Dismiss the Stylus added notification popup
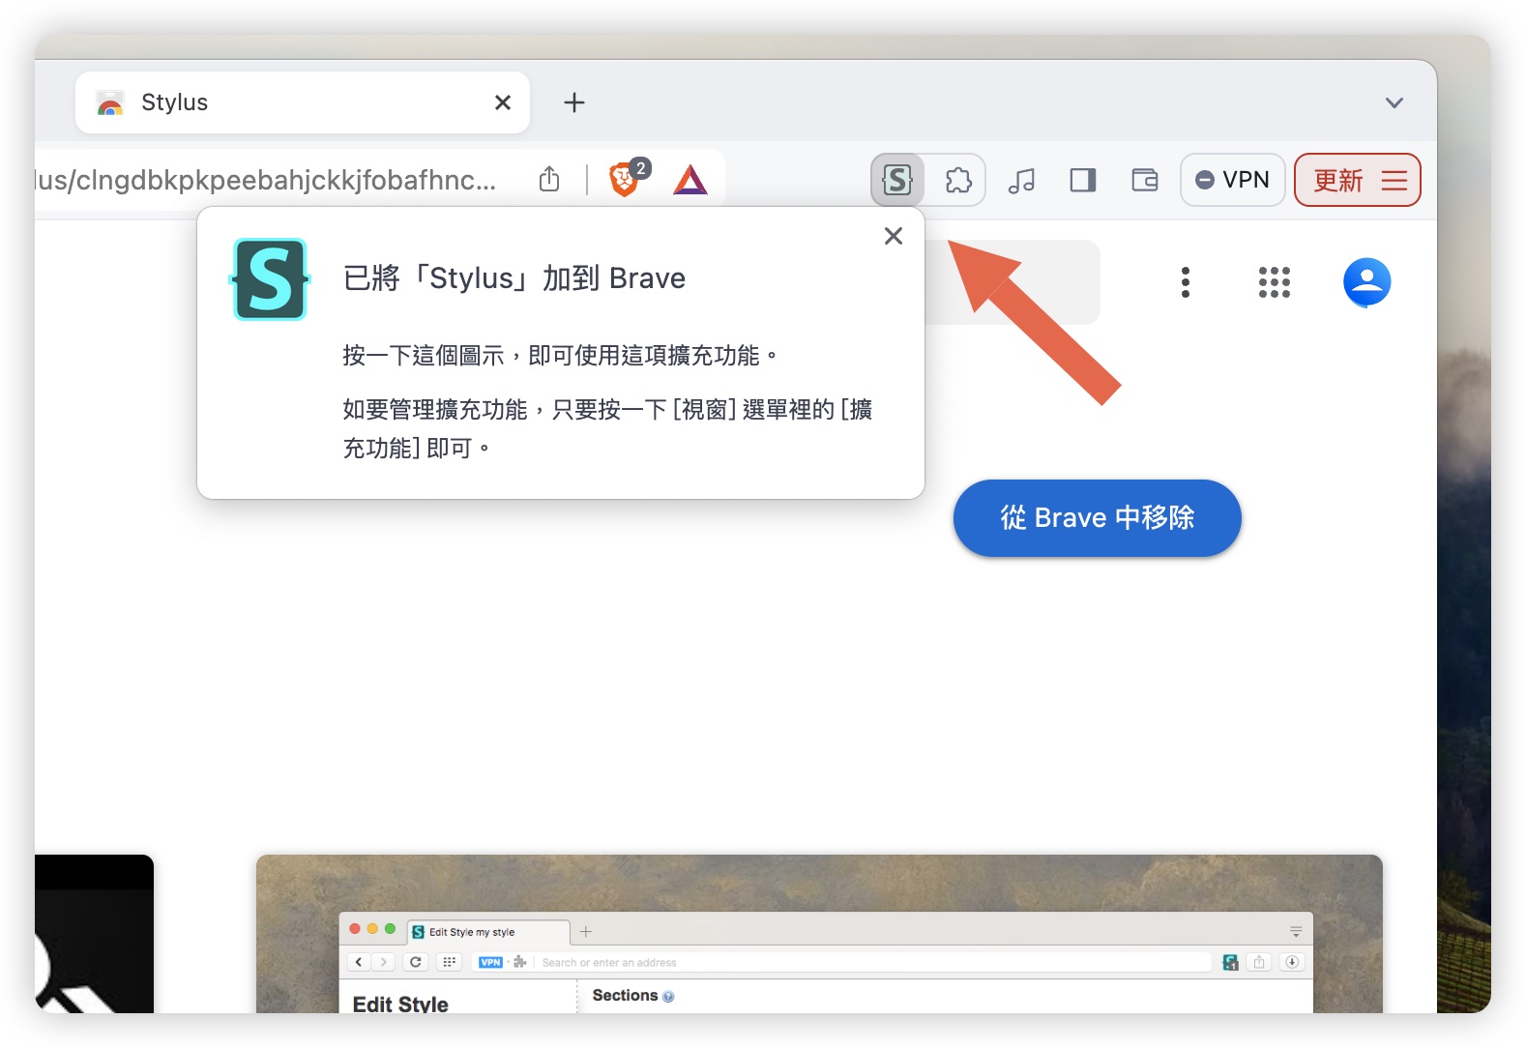Screen dimensions: 1526x1048 click(x=894, y=236)
